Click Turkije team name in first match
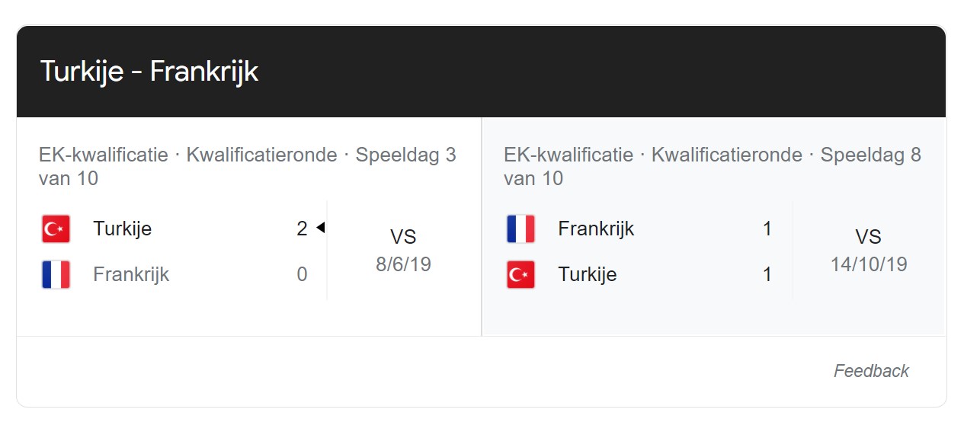Viewport: 964px width, 422px height. coord(122,229)
